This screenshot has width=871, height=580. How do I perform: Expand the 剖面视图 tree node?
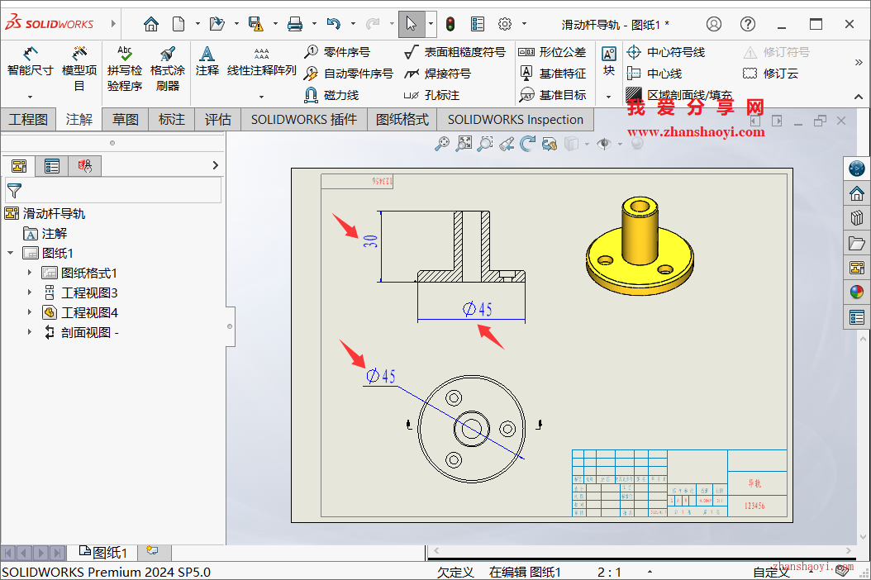pyautogui.click(x=30, y=332)
